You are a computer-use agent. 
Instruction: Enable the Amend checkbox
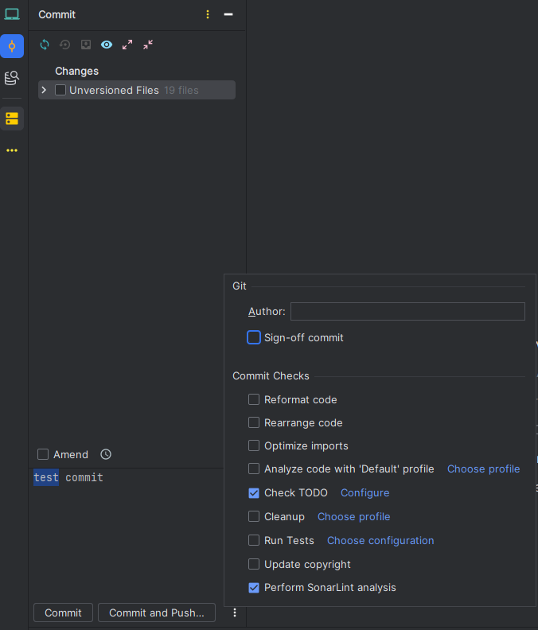point(43,454)
